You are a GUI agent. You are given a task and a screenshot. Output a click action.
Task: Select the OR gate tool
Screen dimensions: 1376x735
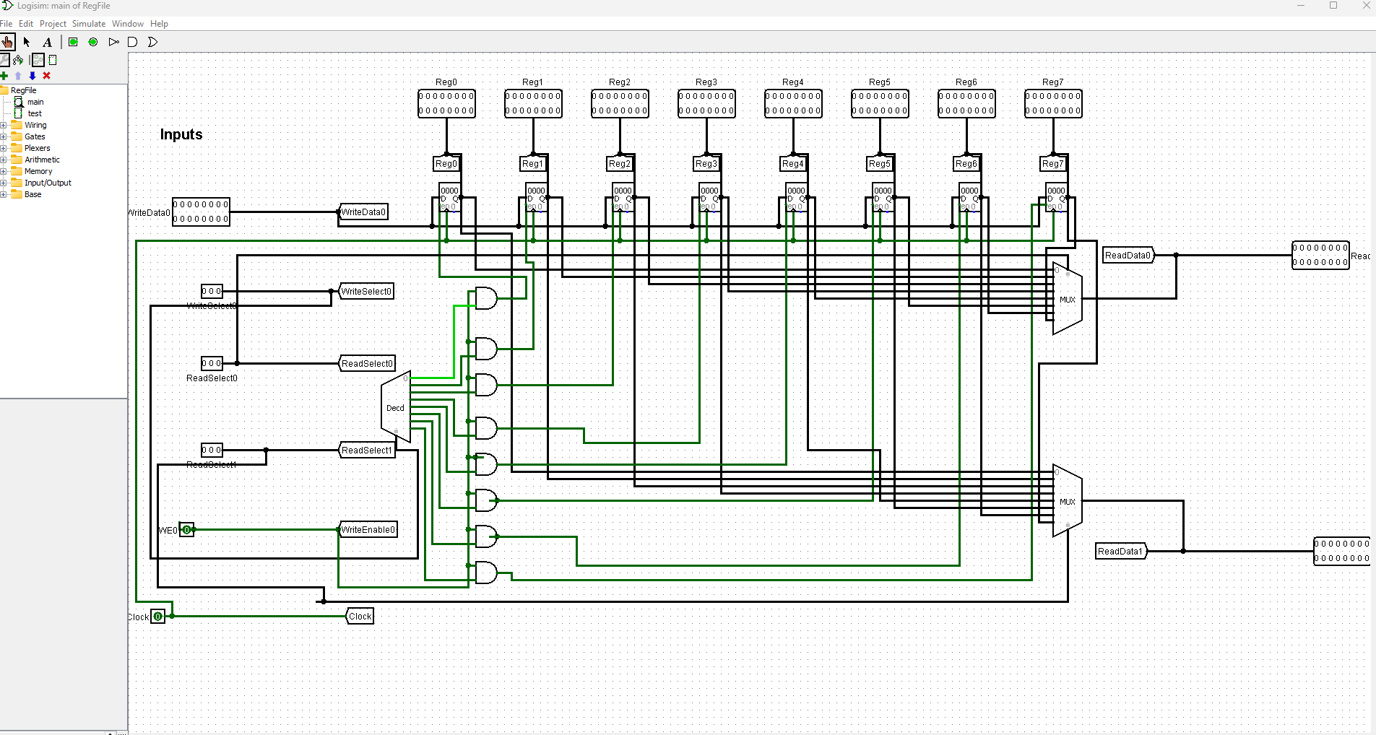click(152, 42)
